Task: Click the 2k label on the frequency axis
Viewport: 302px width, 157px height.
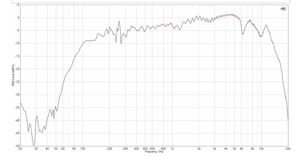Action: coord(199,149)
